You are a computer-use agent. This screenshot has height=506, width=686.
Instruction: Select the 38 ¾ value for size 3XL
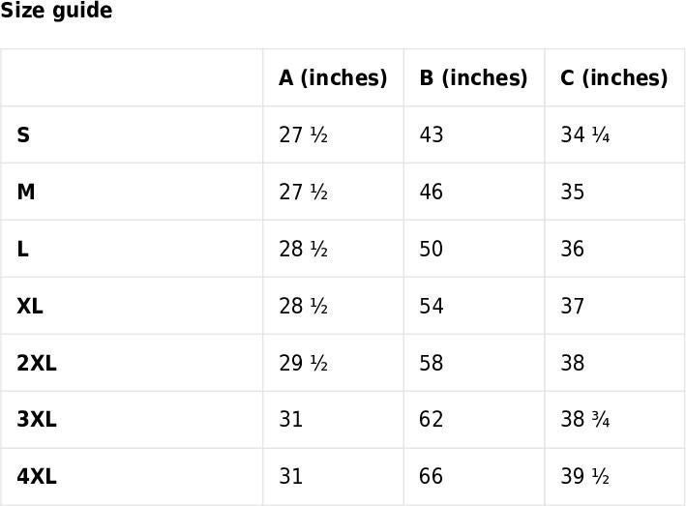click(x=585, y=419)
